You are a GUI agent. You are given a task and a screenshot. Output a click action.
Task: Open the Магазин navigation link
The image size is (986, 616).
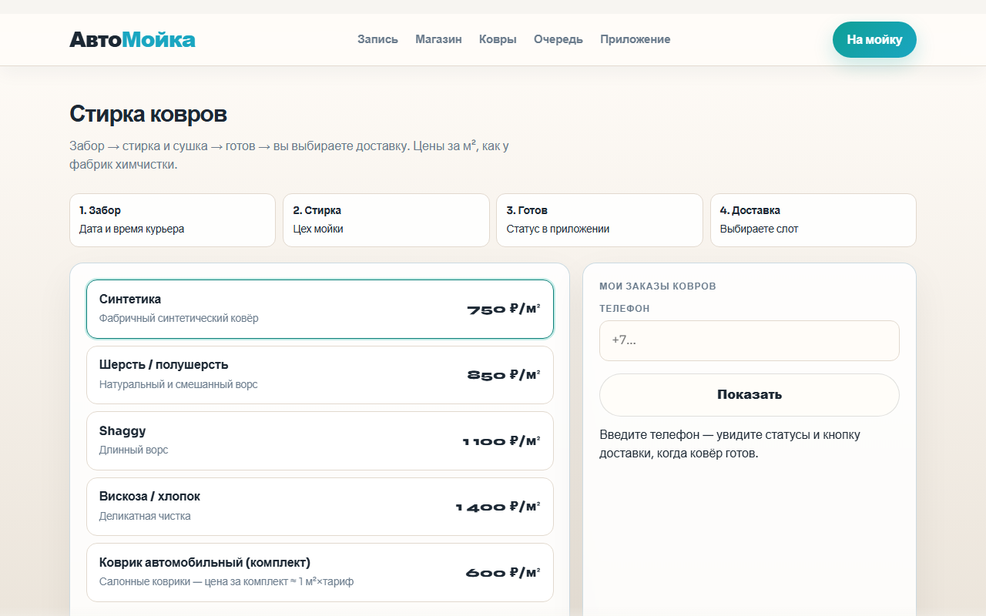pyautogui.click(x=438, y=39)
